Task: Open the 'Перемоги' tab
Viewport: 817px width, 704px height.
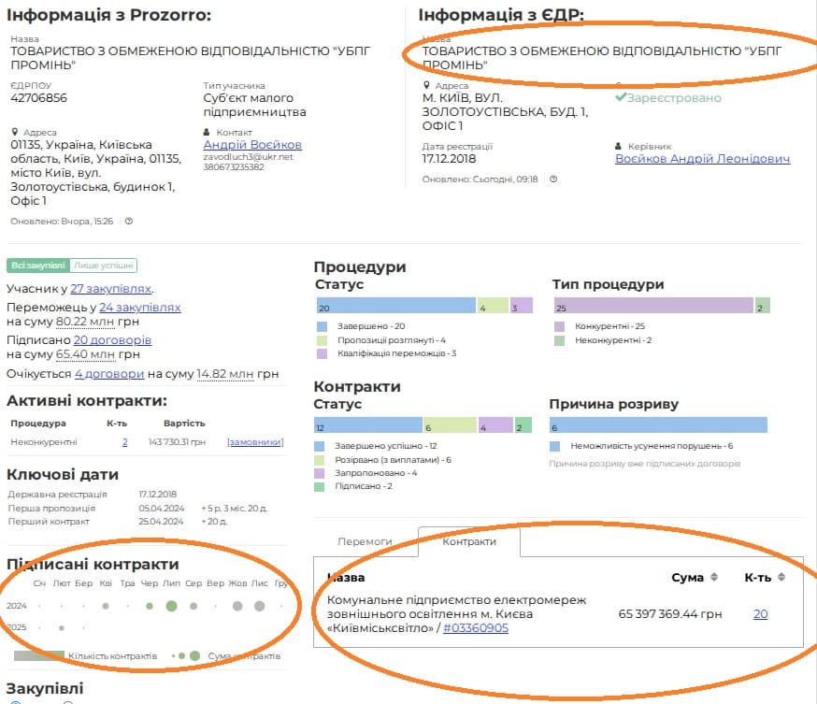Action: pos(365,541)
